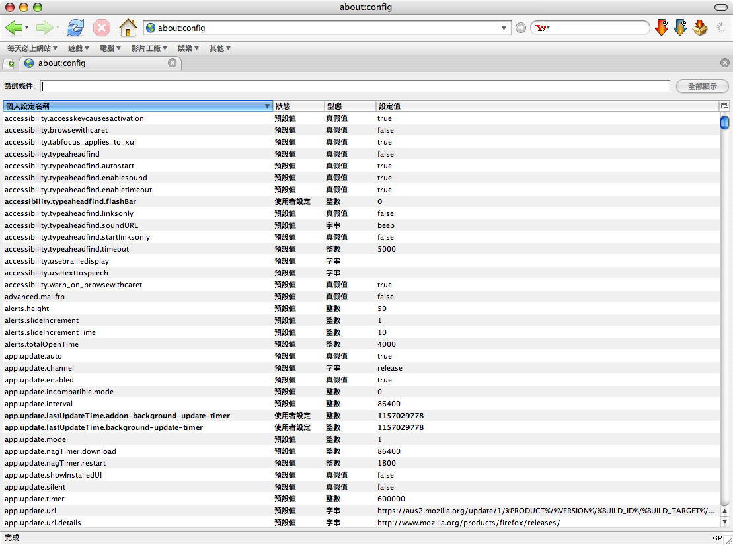Select accessibility.typeaheadfind.flashBar preference
733x545 pixels.
(x=361, y=201)
